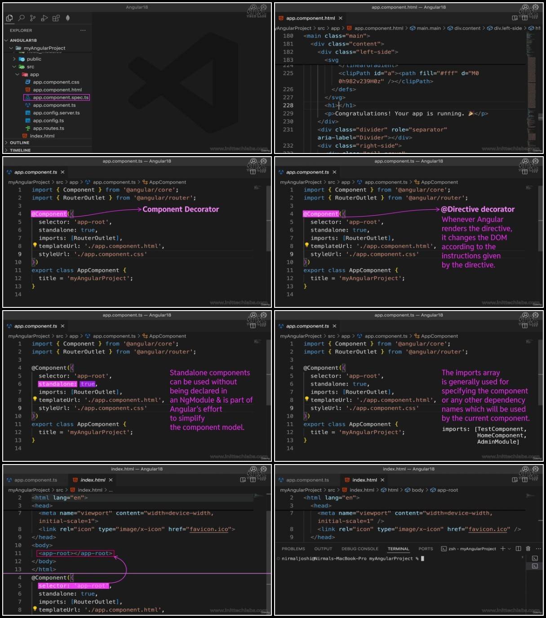Open app.component.css in the Explorer tree
Image resolution: width=546 pixels, height=618 pixels.
point(56,82)
